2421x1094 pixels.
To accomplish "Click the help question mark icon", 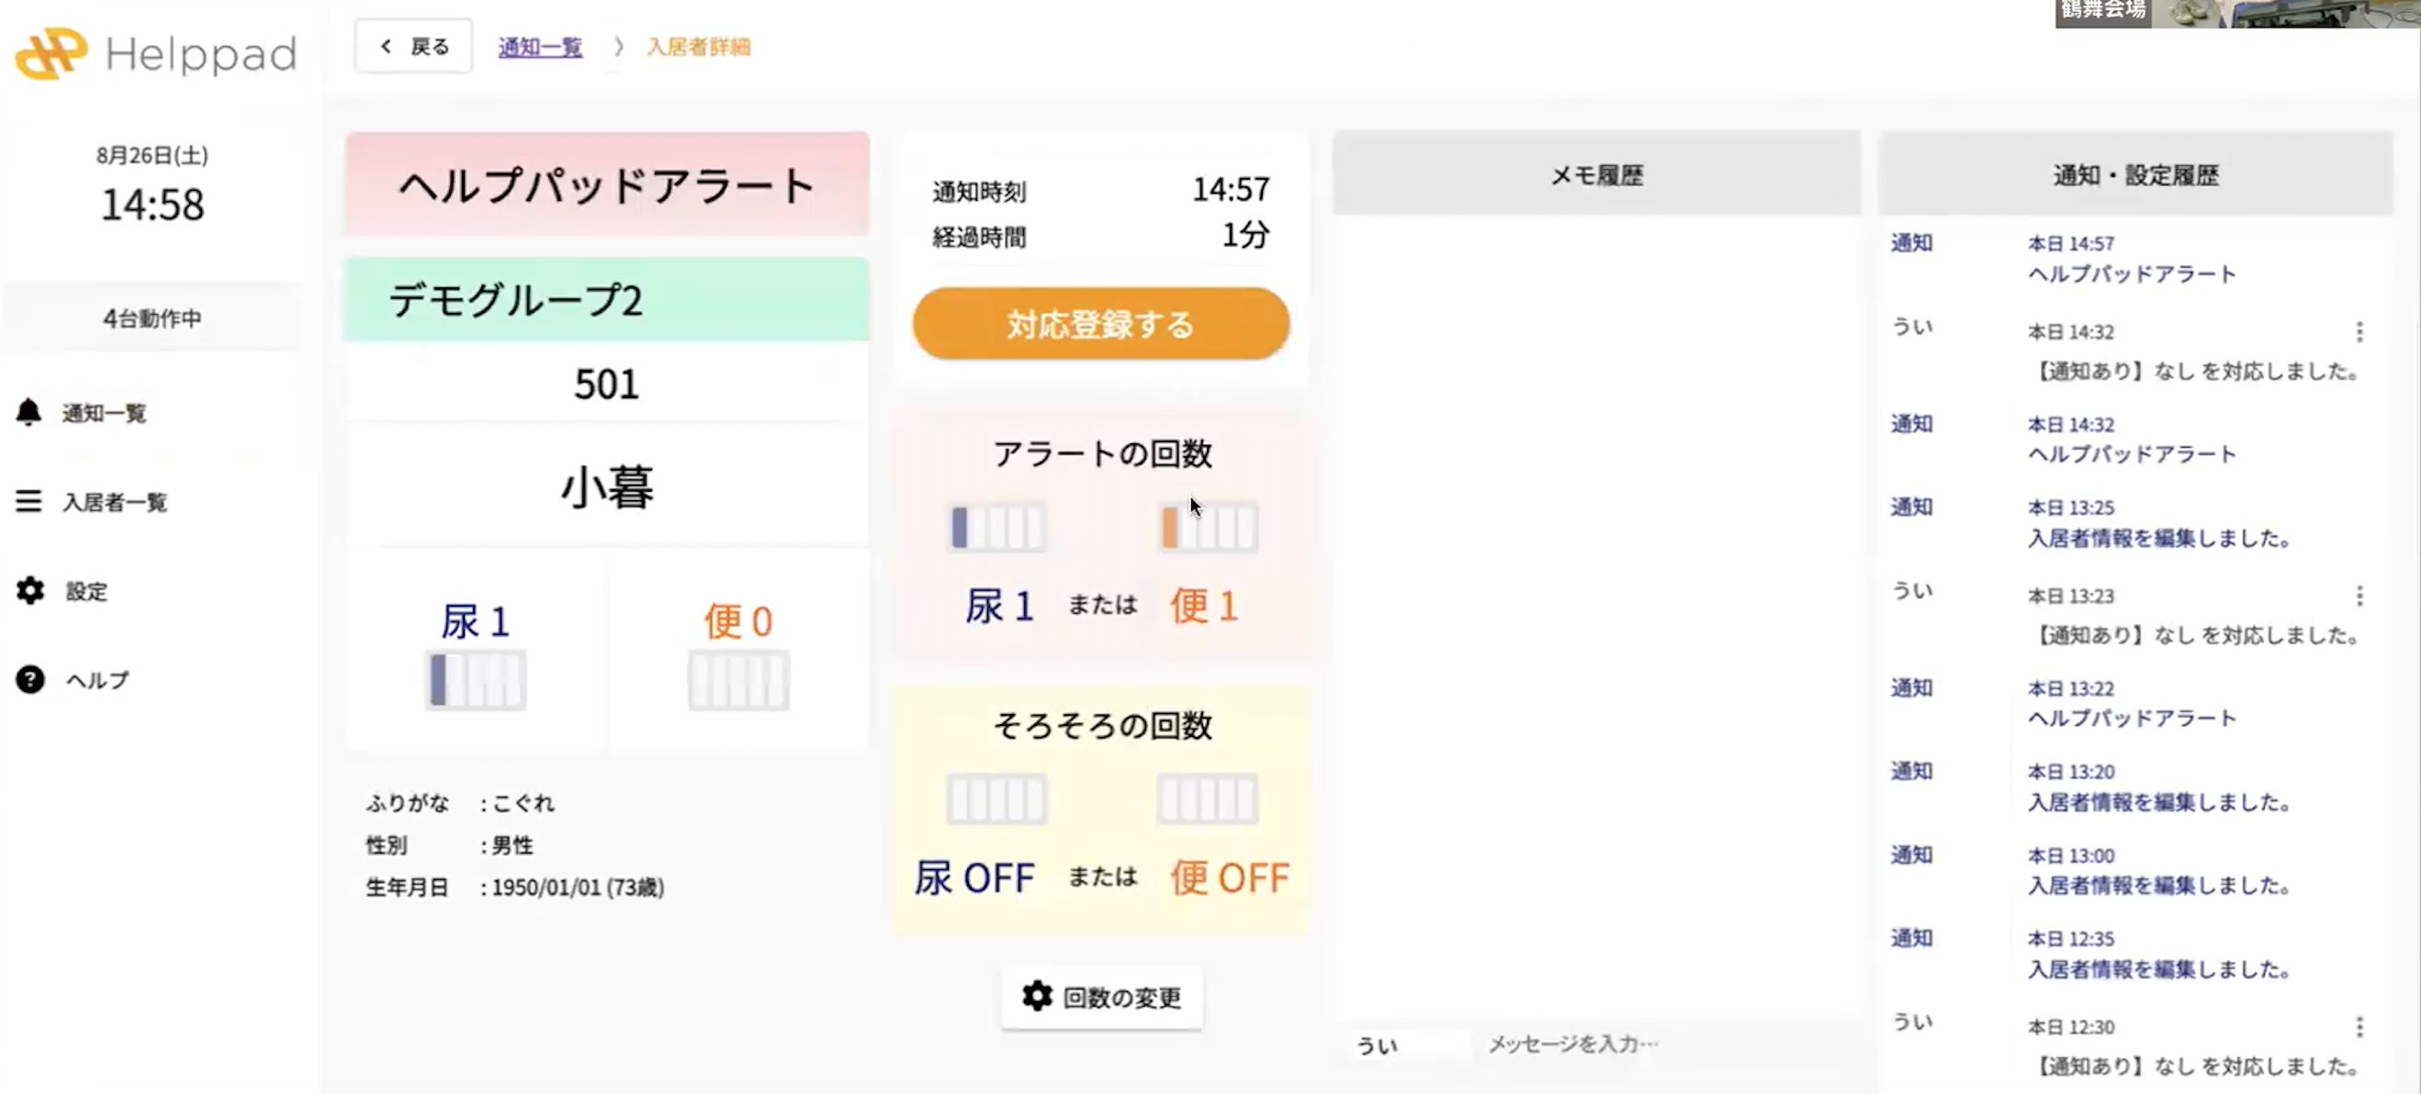I will click(x=30, y=679).
